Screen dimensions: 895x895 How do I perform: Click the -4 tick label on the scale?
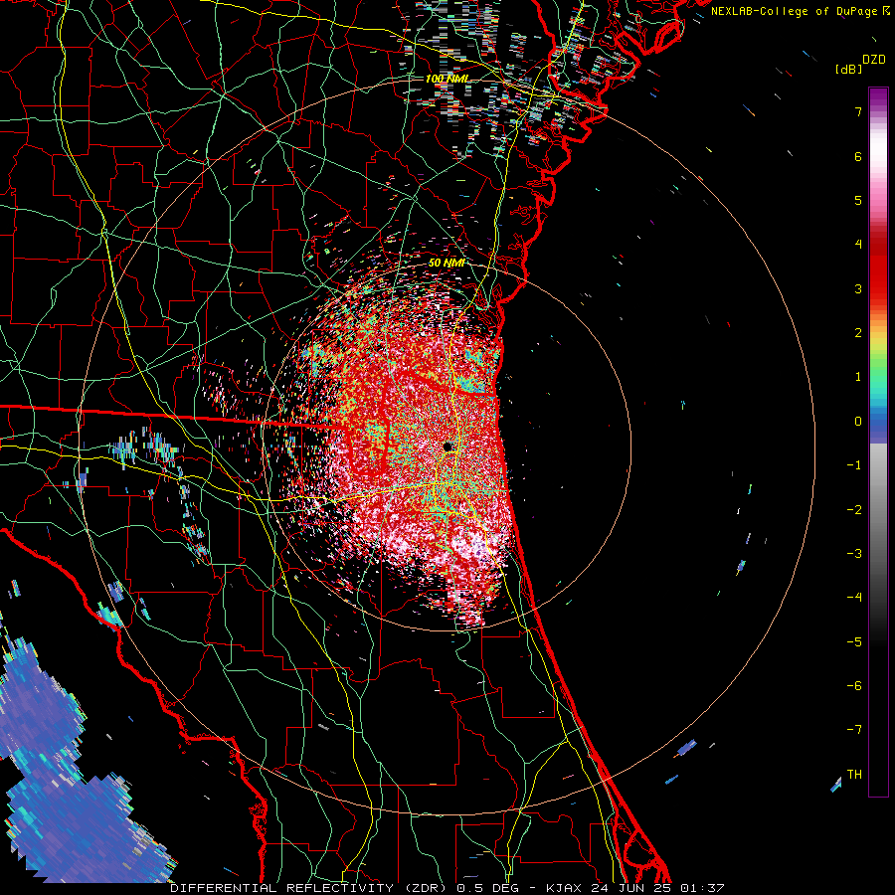854,598
